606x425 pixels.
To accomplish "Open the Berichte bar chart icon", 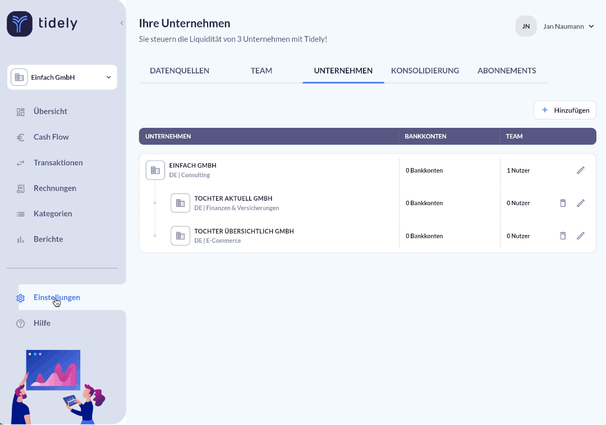I will tap(21, 239).
